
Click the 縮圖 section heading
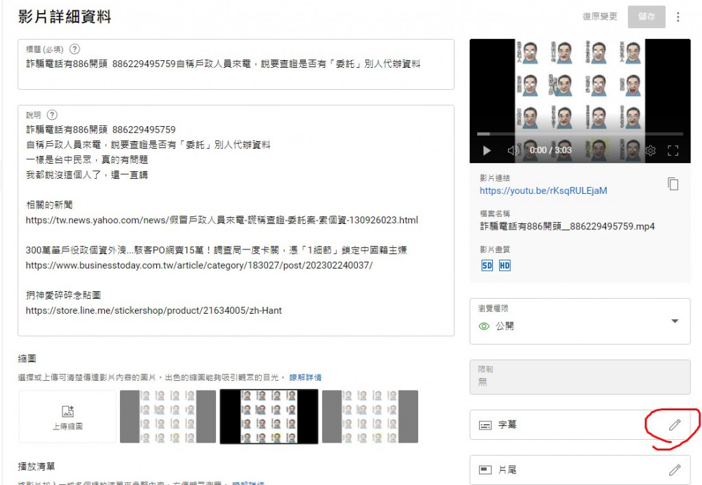pyautogui.click(x=27, y=358)
